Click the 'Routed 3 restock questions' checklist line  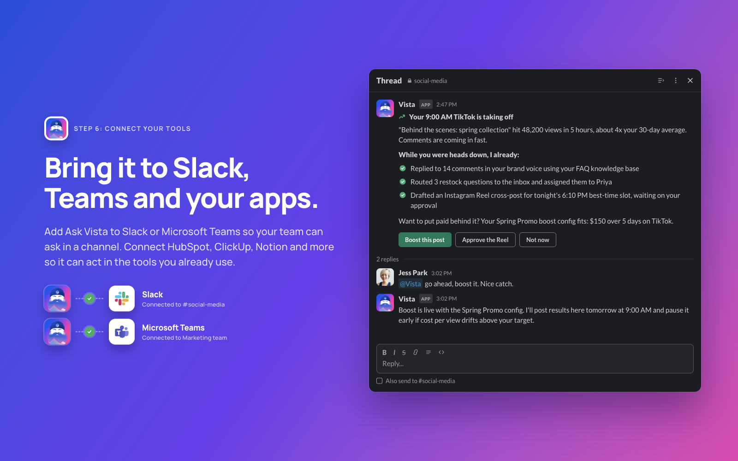[x=511, y=182]
